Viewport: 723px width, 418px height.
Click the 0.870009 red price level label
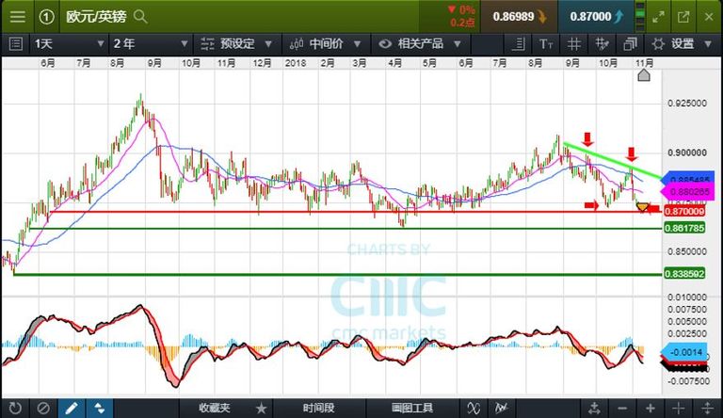point(684,211)
